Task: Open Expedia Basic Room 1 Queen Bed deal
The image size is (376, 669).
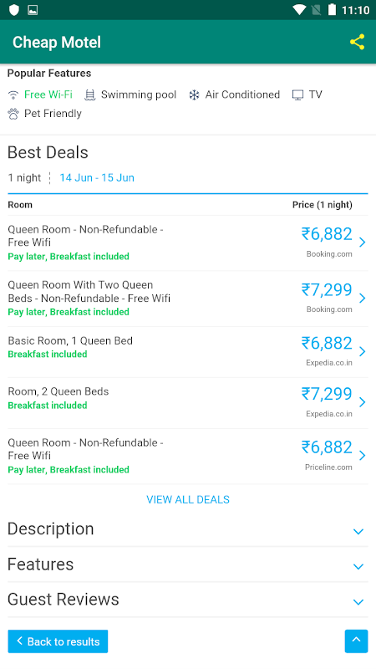Action: pos(187,352)
